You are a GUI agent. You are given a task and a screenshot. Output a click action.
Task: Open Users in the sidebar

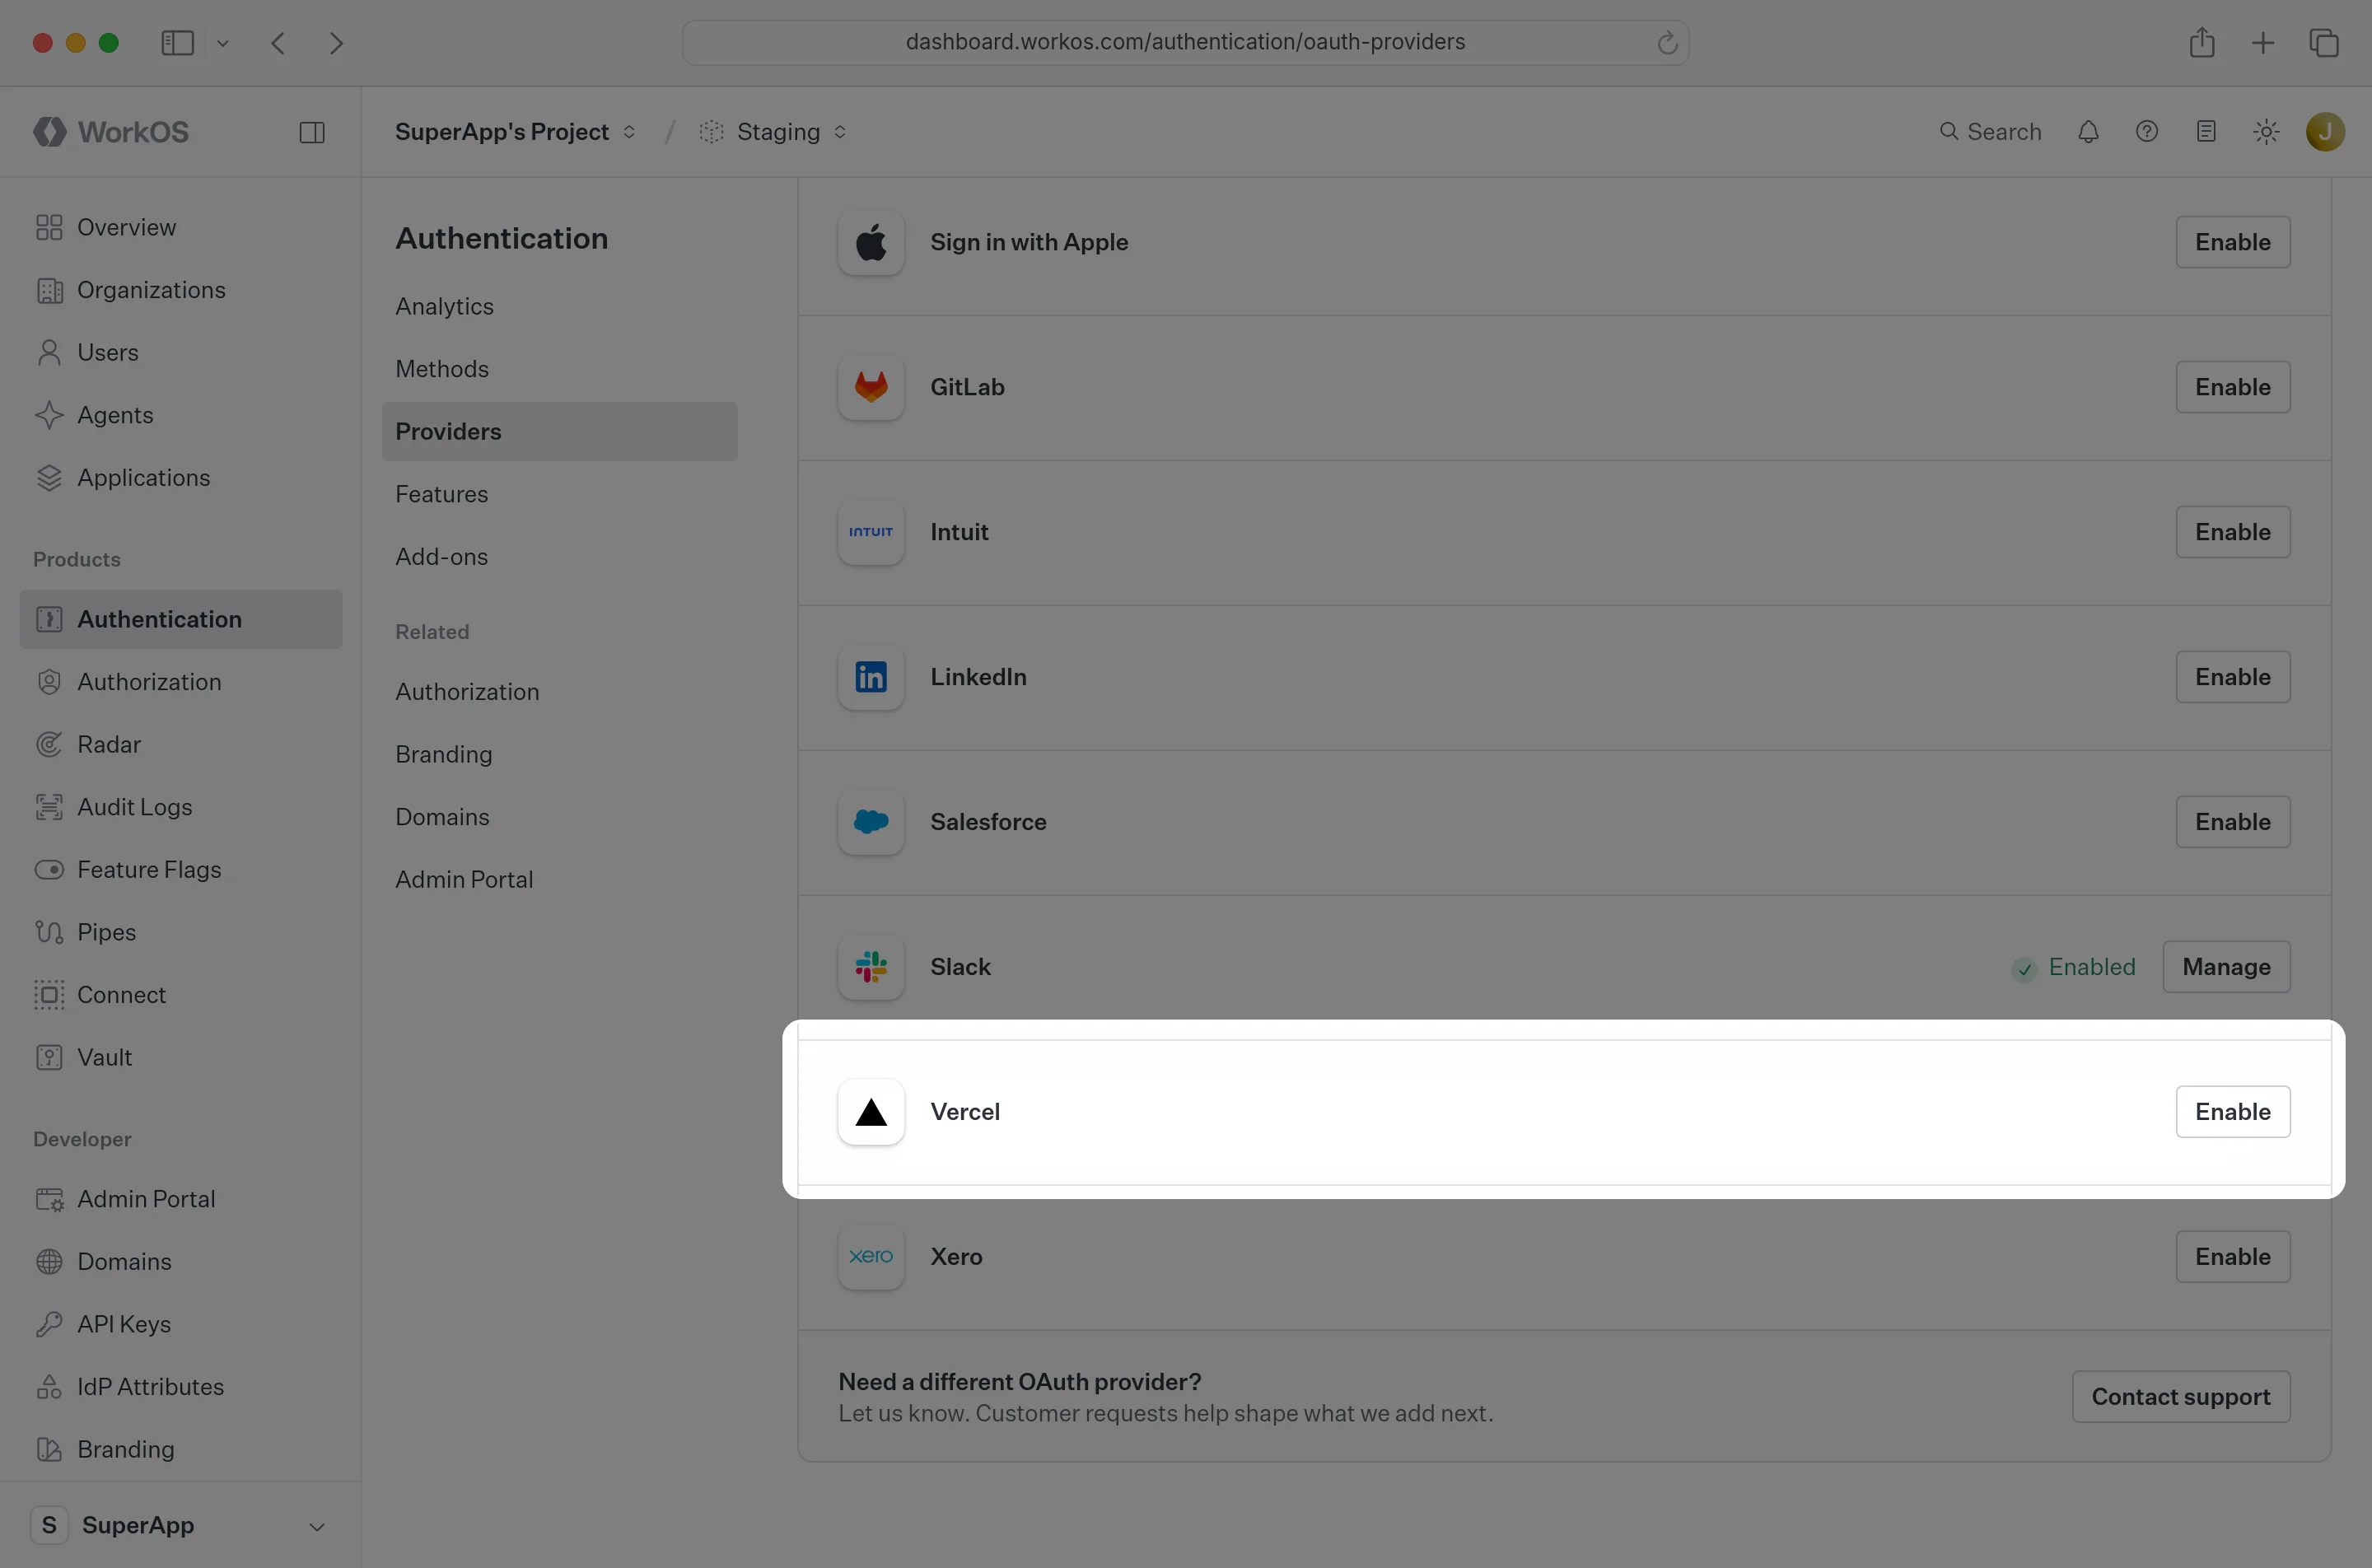[x=181, y=352]
